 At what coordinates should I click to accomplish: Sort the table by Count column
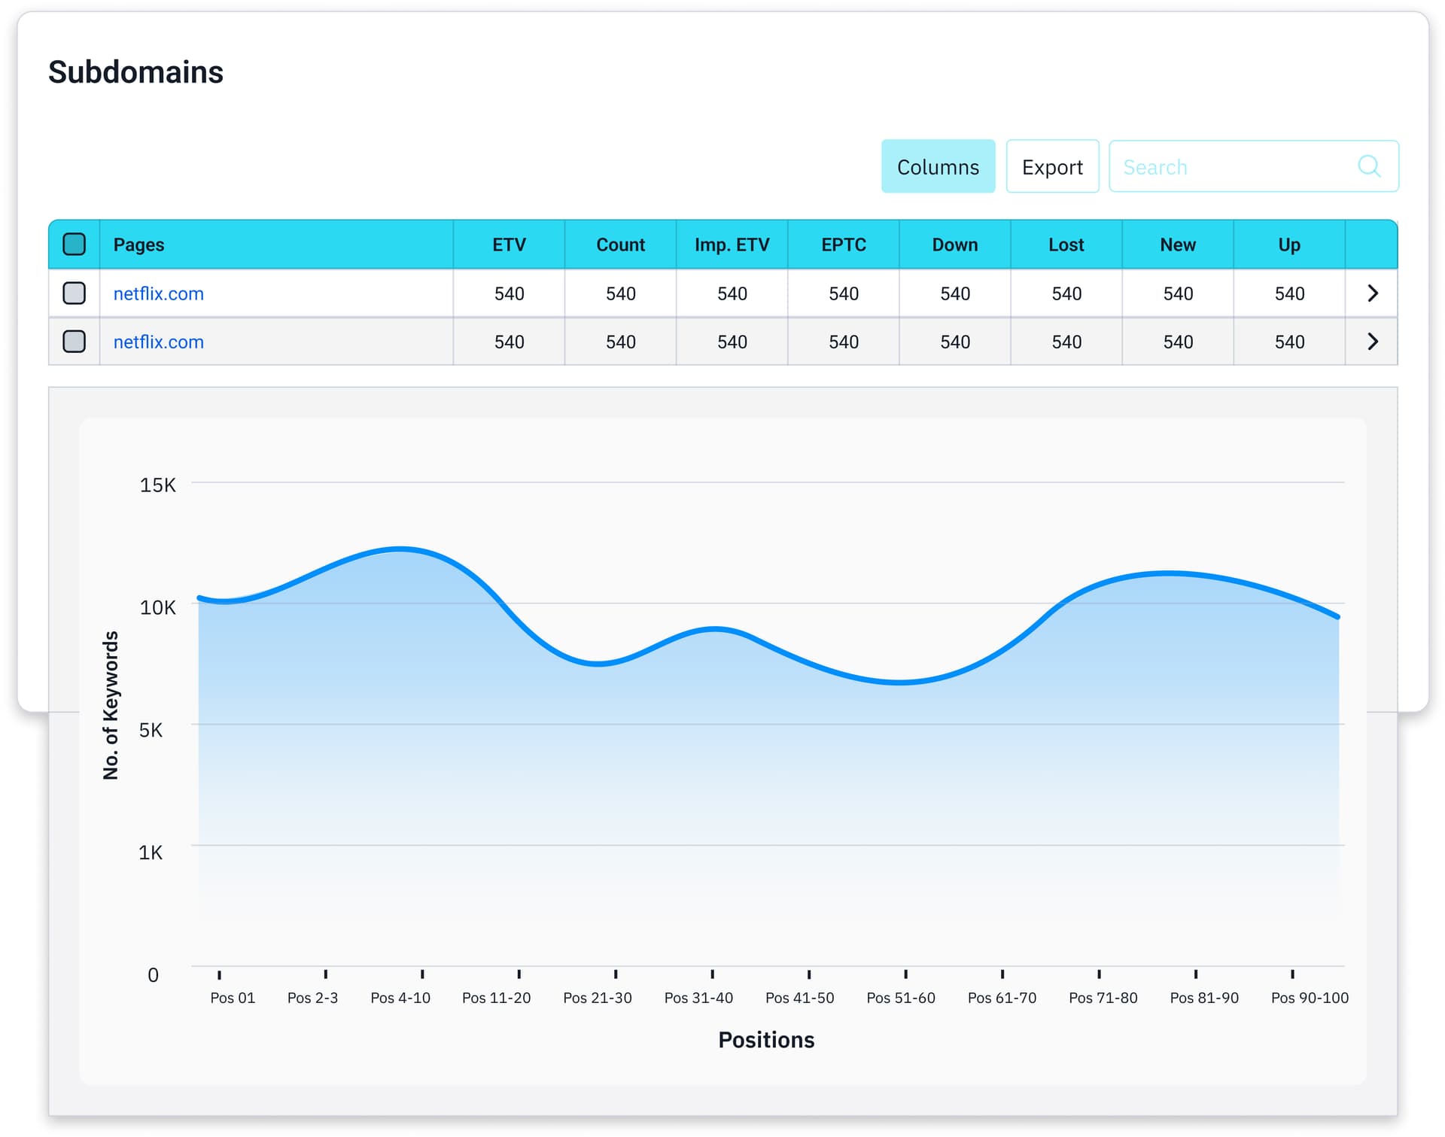pyautogui.click(x=620, y=244)
